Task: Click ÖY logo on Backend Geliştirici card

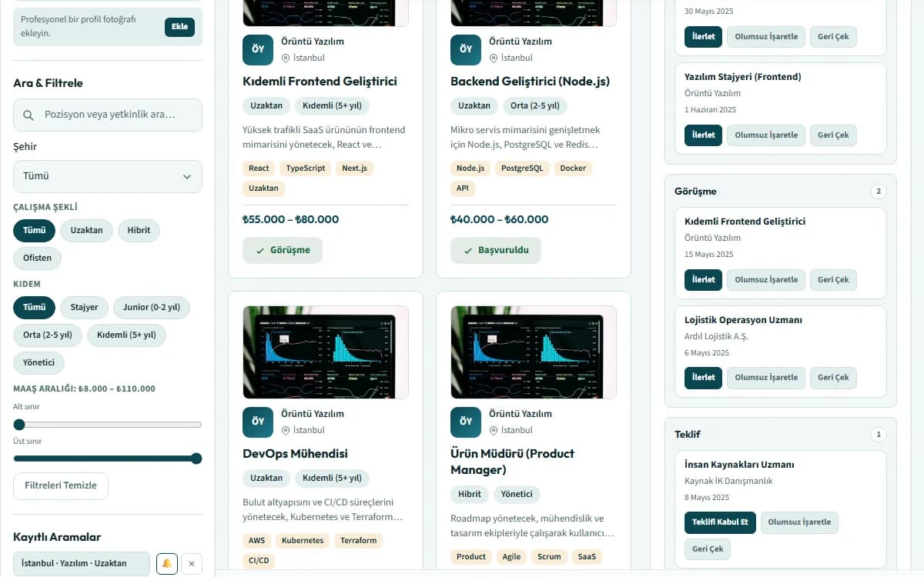Action: pyautogui.click(x=466, y=49)
